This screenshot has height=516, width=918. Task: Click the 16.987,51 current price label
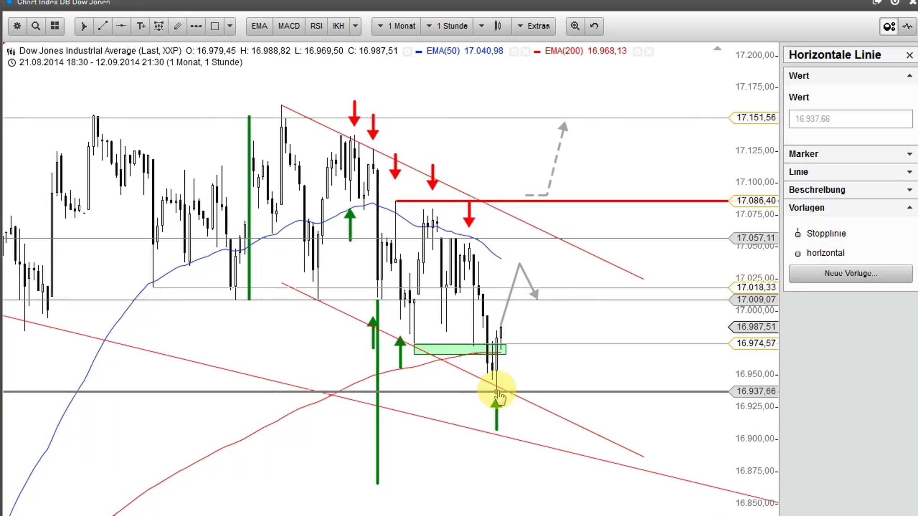(754, 327)
